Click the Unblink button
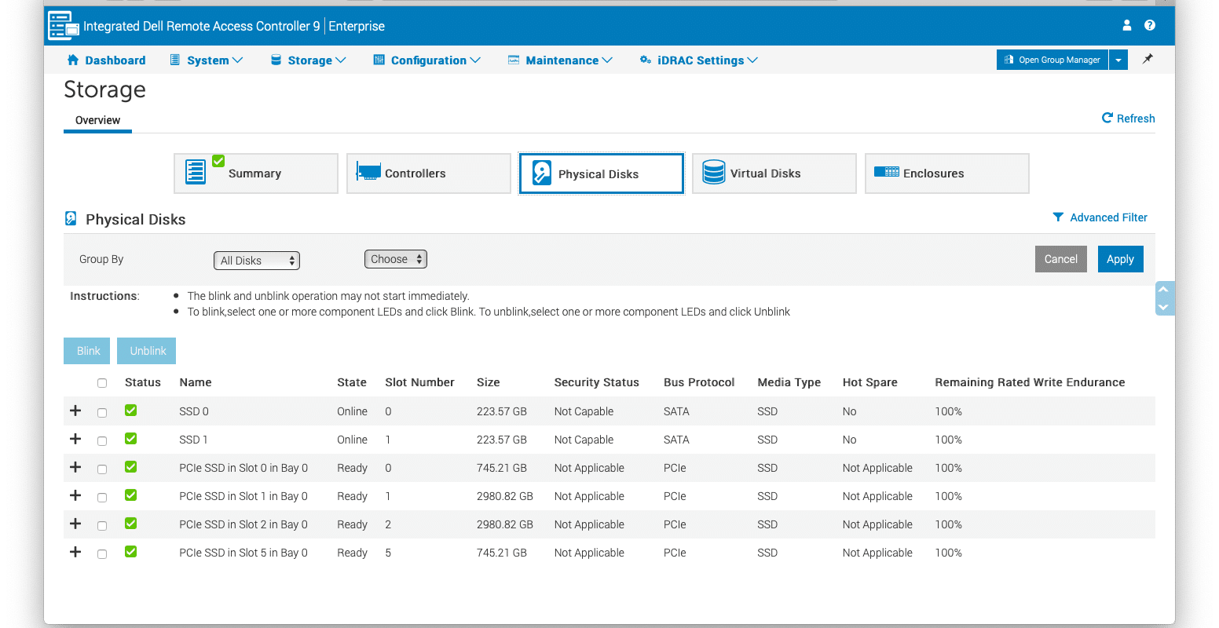The height and width of the screenshot is (628, 1219). point(148,351)
